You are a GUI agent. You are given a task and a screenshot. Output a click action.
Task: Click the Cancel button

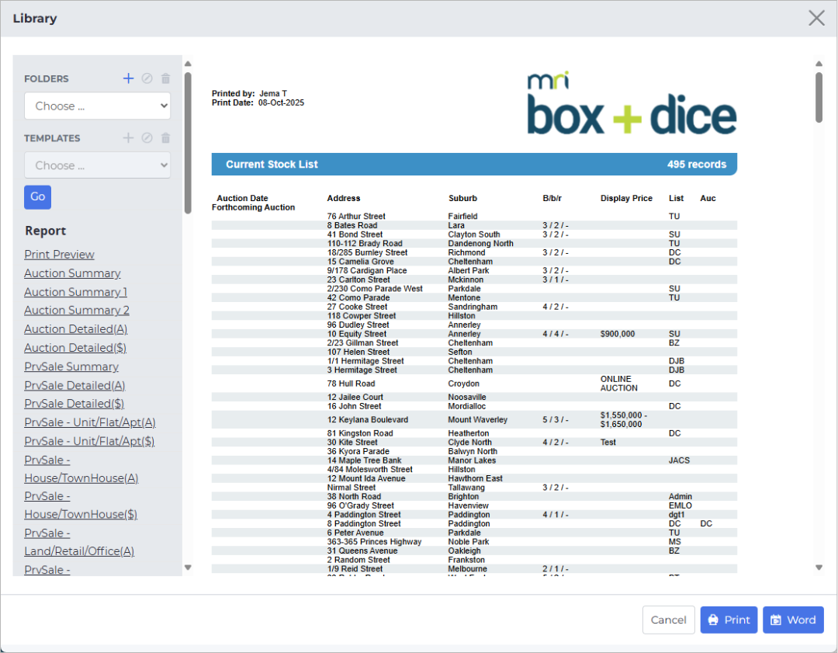click(668, 620)
